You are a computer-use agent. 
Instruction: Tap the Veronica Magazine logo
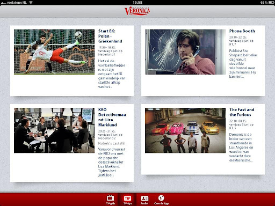click(137, 11)
